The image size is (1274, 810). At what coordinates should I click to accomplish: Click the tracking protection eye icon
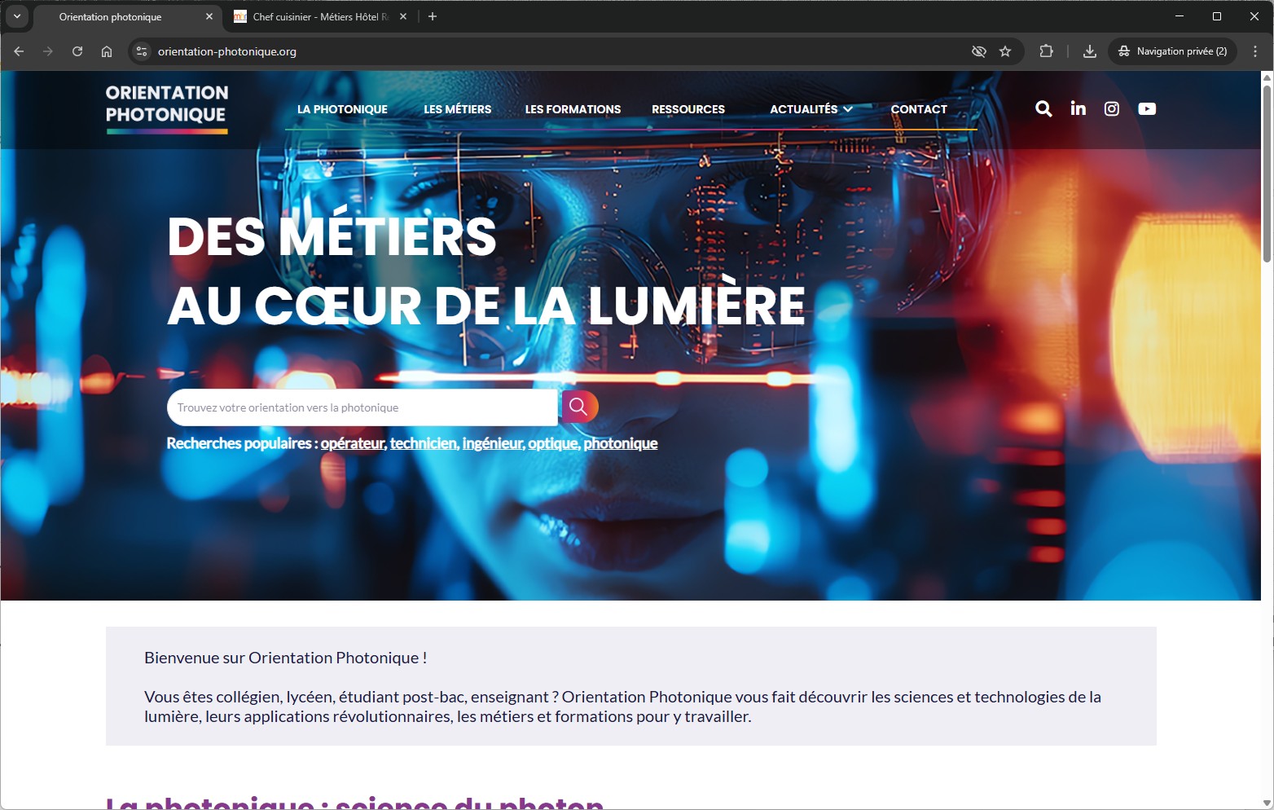coord(978,51)
